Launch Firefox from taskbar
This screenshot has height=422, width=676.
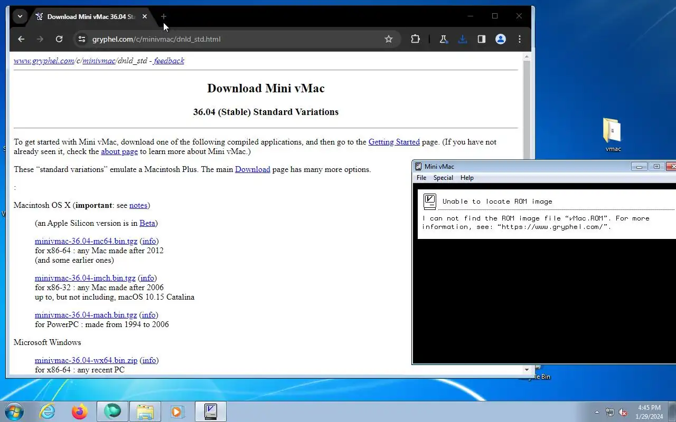click(x=80, y=411)
